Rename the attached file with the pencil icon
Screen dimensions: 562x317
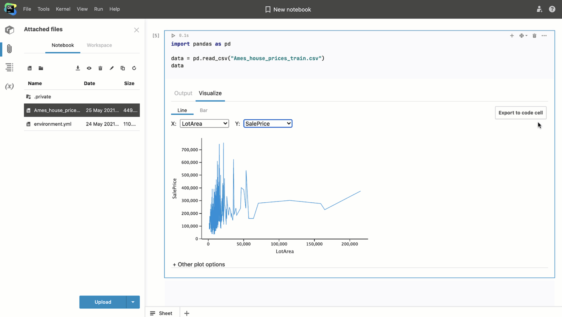tap(112, 68)
